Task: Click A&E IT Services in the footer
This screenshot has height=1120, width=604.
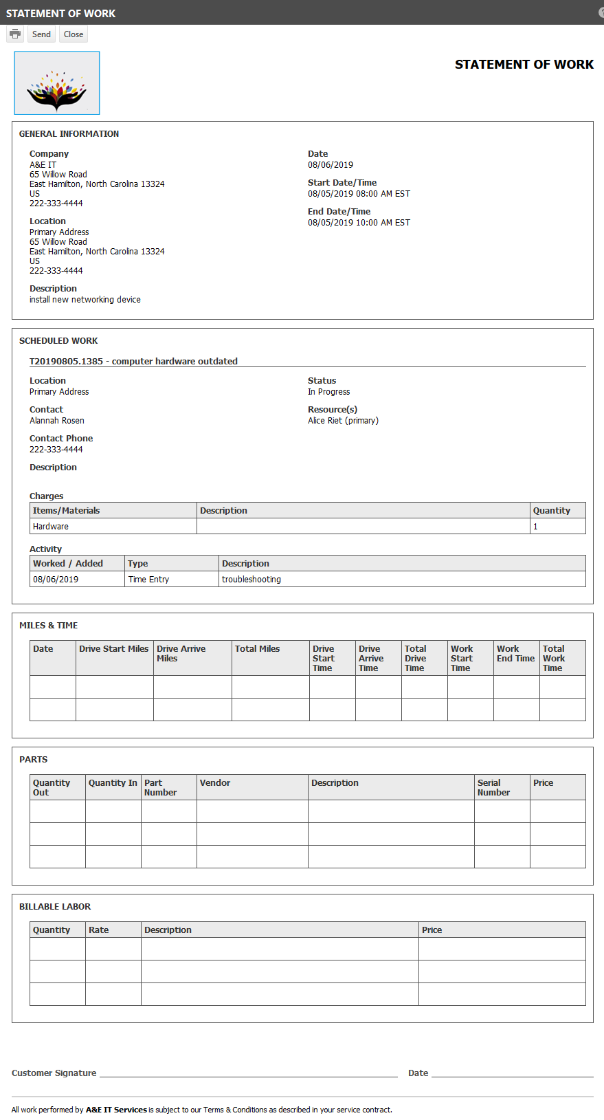Action: [116, 1110]
